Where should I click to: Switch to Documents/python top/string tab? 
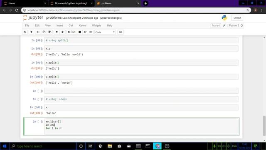click(x=71, y=3)
